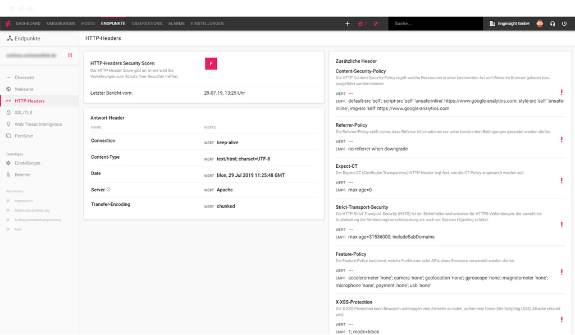Click the edit icon next to the endpoint name

[70, 56]
